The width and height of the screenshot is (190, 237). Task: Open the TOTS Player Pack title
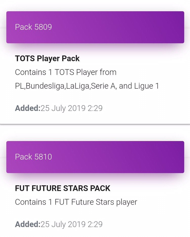point(47,59)
